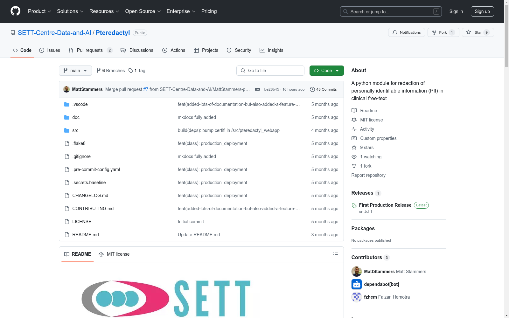Click the 6 Branches link

pyautogui.click(x=110, y=71)
